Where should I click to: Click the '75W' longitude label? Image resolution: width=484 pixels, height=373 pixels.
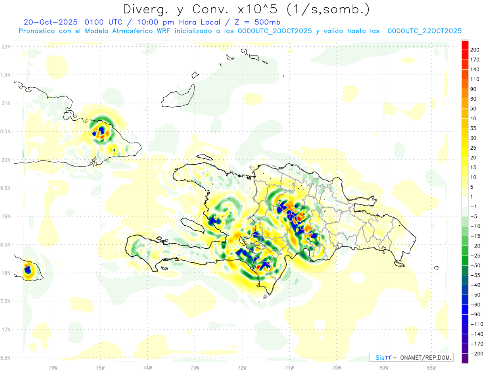pos(100,367)
